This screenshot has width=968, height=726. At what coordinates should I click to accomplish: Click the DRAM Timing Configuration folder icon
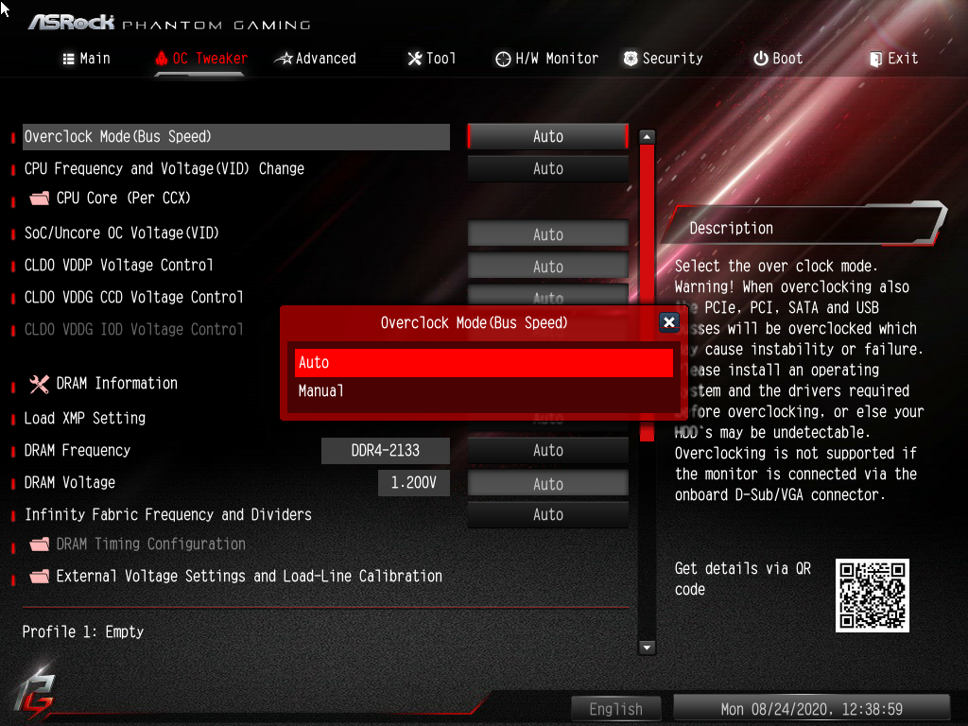pyautogui.click(x=40, y=544)
